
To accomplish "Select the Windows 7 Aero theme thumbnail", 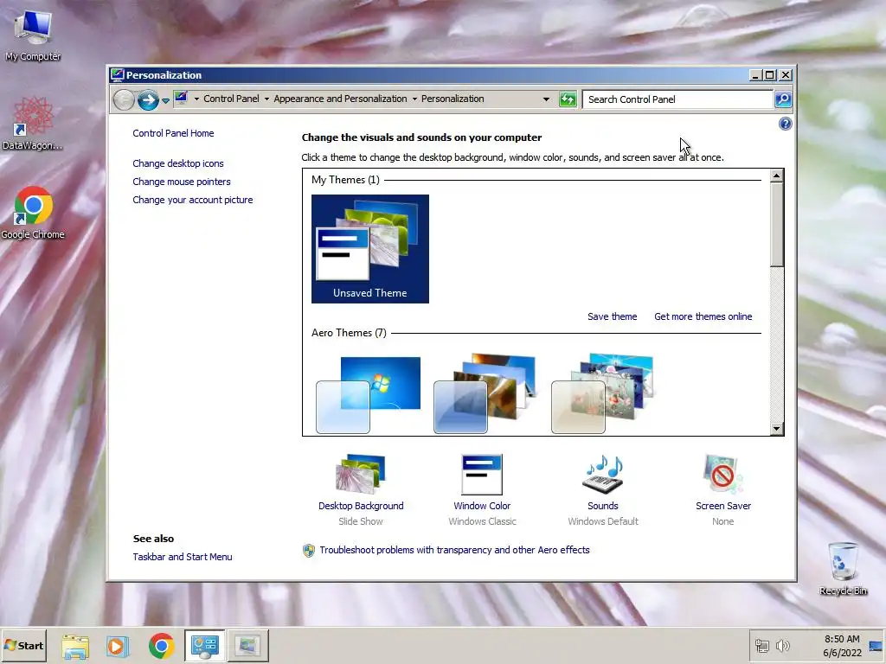I will point(368,394).
